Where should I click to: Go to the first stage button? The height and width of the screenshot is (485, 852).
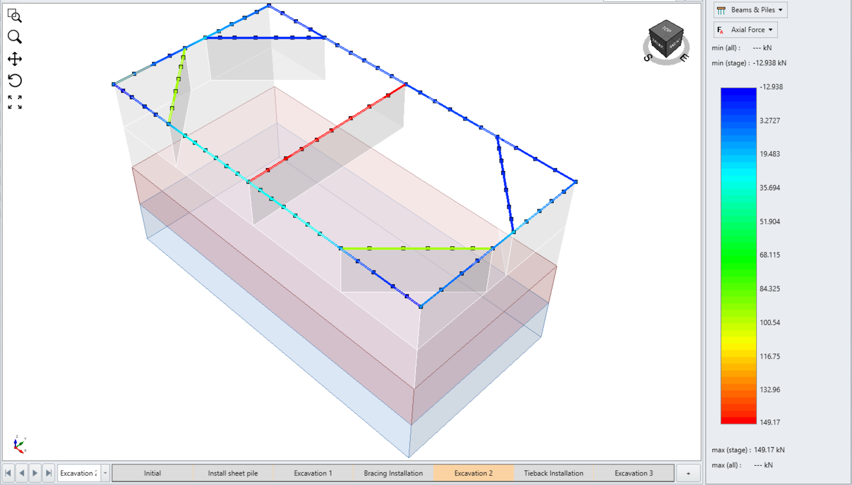(x=8, y=473)
